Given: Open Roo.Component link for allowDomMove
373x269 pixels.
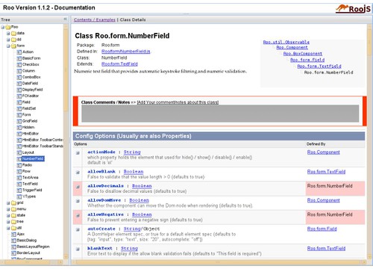Looking at the screenshot, I should tap(324, 200).
